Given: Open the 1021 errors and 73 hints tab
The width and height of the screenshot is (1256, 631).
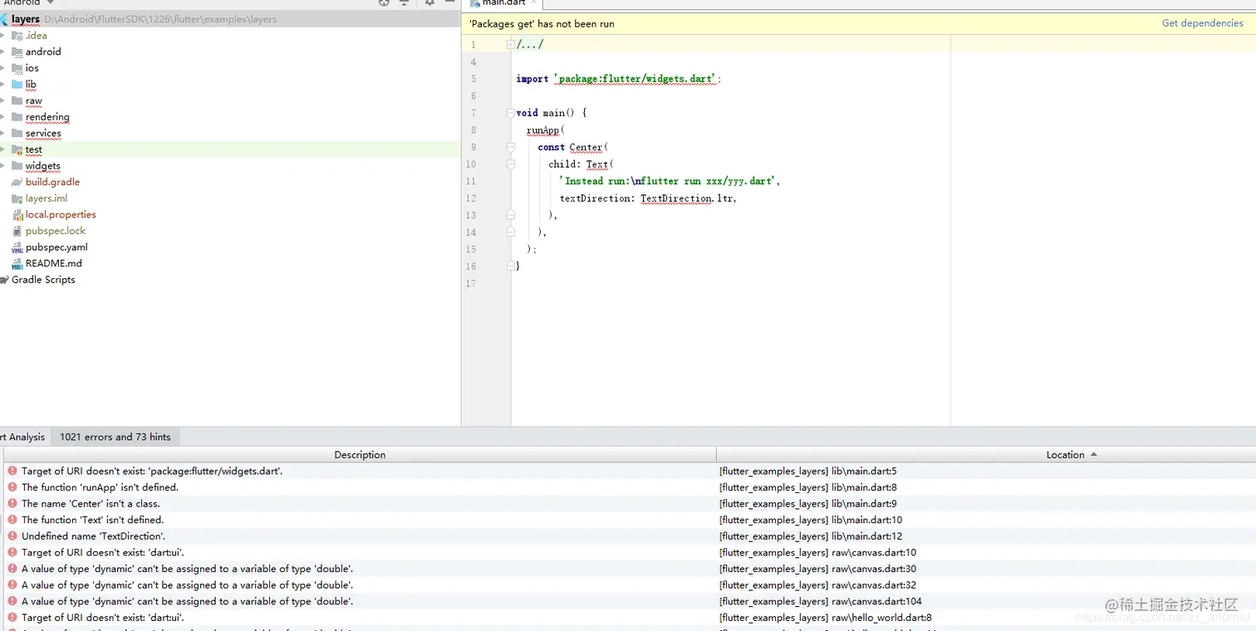Looking at the screenshot, I should [115, 437].
